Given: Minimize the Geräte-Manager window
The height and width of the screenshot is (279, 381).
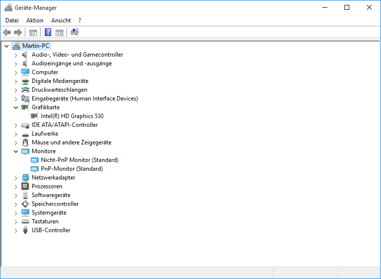Looking at the screenshot, I should tap(325, 7).
